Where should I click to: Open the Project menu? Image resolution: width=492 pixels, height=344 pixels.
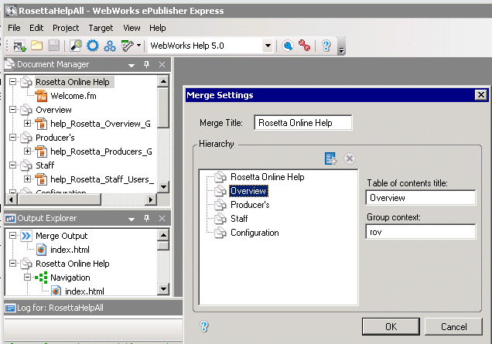click(x=66, y=28)
